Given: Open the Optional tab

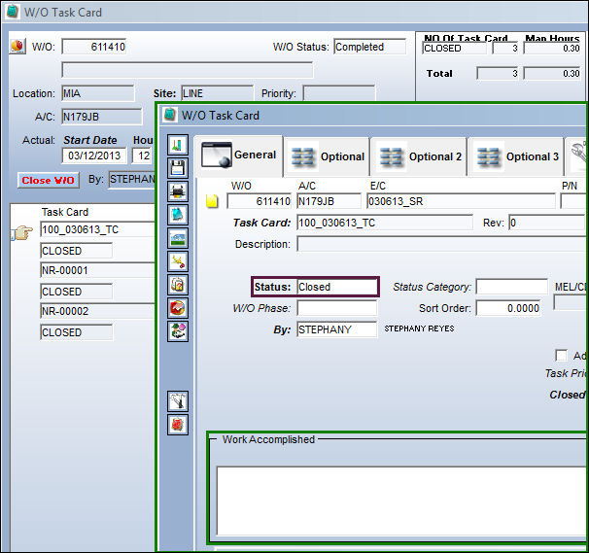Looking at the screenshot, I should tap(327, 156).
